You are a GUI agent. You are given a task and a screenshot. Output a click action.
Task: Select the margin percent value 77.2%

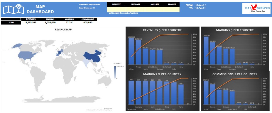pyautogui.click(x=69, y=22)
